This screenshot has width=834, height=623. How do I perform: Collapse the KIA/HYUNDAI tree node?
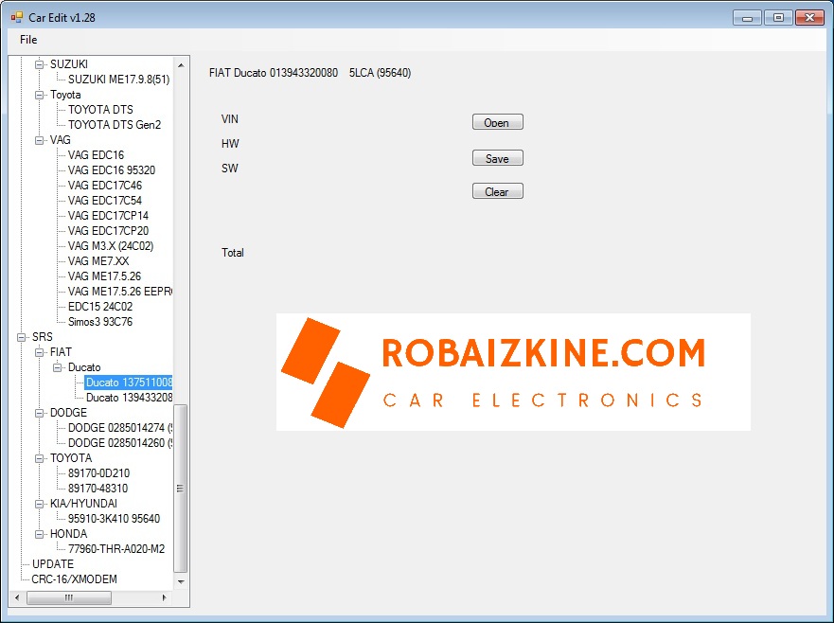pos(40,504)
